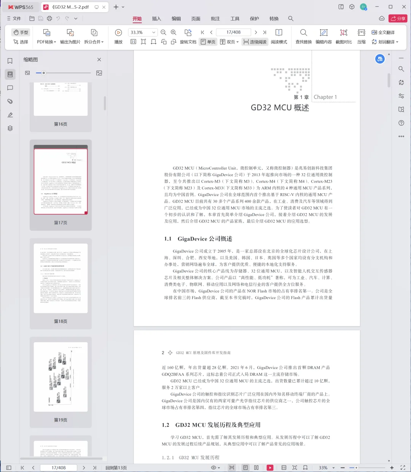Open the bookmark sidebar panel
This screenshot has height=472, width=411.
coord(10,61)
